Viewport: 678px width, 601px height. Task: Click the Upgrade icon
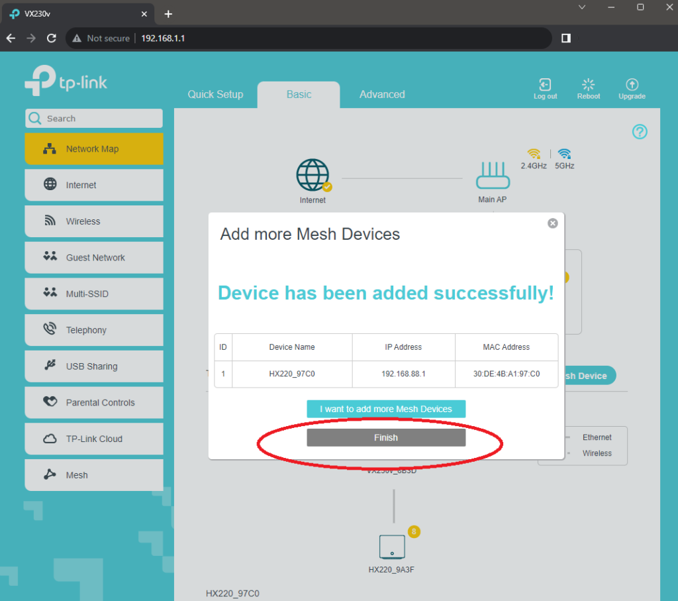632,85
